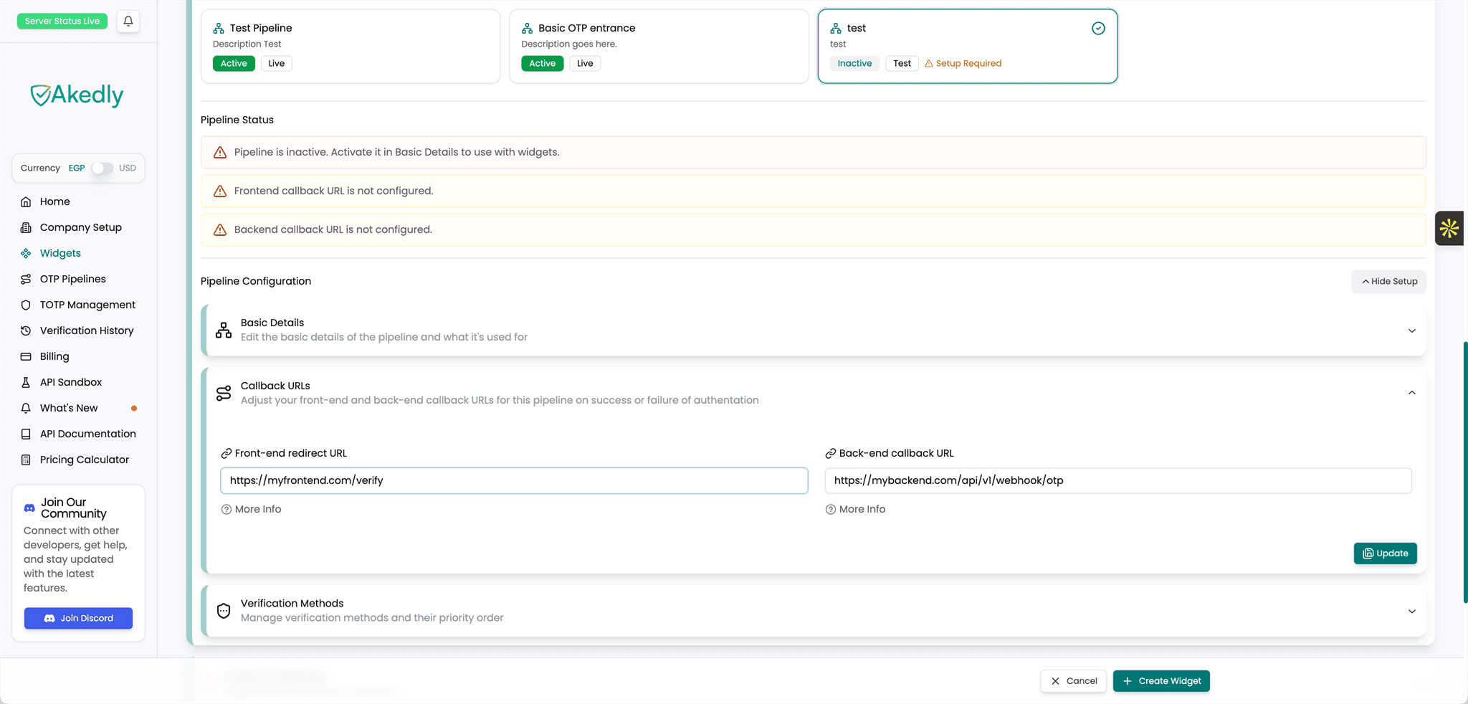Click Discord icon beside Join Our Community

click(29, 508)
